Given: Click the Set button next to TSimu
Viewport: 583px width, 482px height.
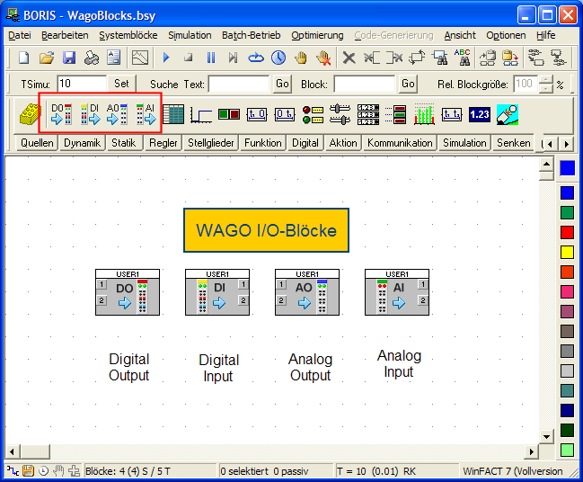Looking at the screenshot, I should click(121, 84).
